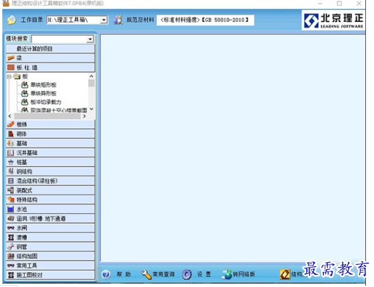Click the 规范及材料 icon
This screenshot has height=287, width=374.
(x=118, y=20)
